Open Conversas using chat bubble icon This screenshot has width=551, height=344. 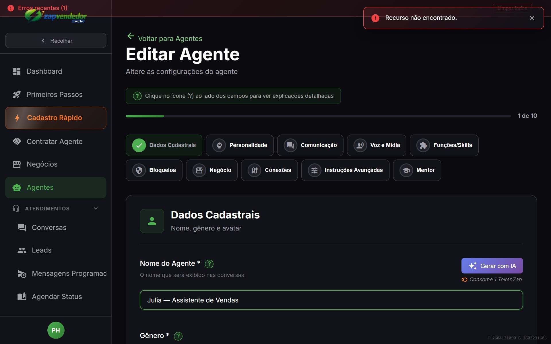(22, 227)
